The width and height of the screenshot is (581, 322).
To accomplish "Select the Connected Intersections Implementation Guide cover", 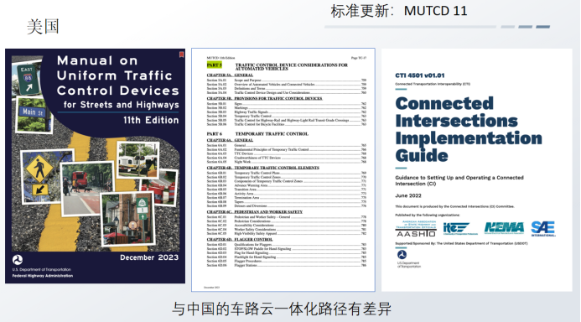I will click(x=477, y=169).
